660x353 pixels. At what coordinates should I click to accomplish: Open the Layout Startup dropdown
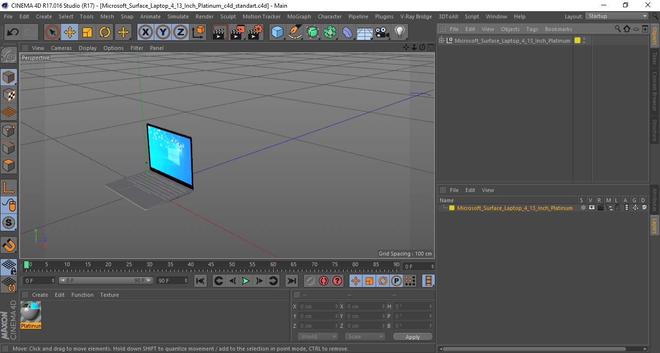[x=617, y=16]
